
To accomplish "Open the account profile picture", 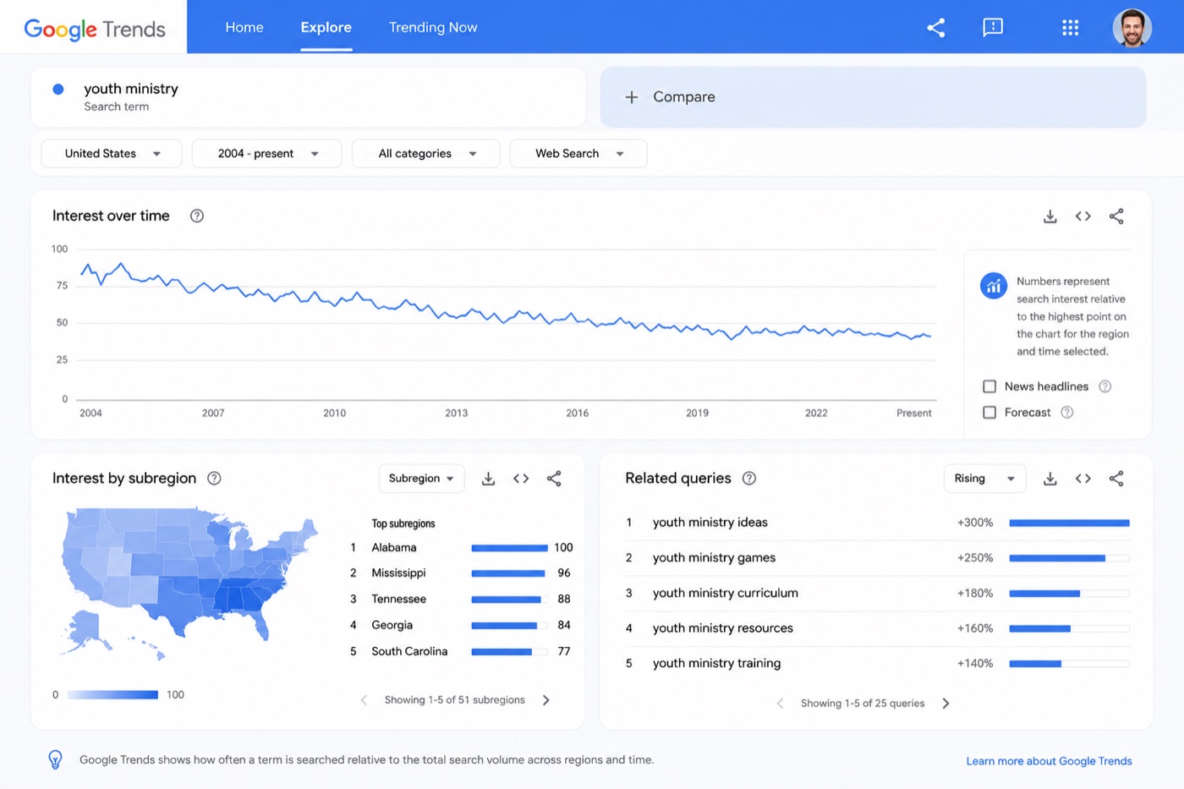I will [1132, 27].
